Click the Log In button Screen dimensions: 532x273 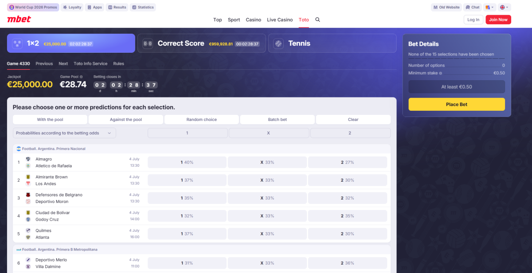point(473,19)
